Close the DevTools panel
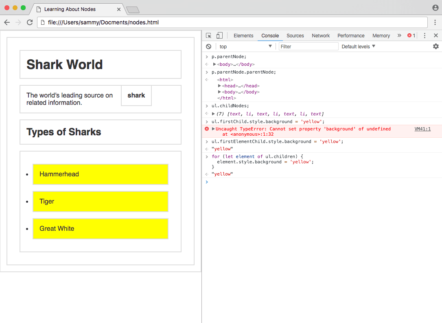The image size is (442, 323). point(435,36)
